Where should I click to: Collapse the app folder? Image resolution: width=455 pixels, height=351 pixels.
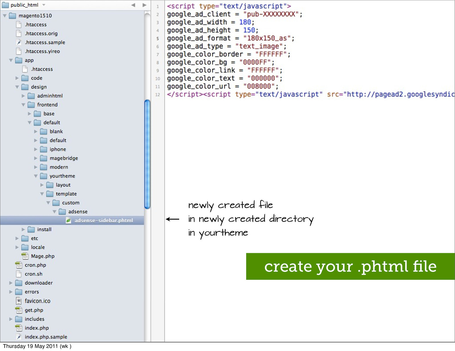coord(11,60)
